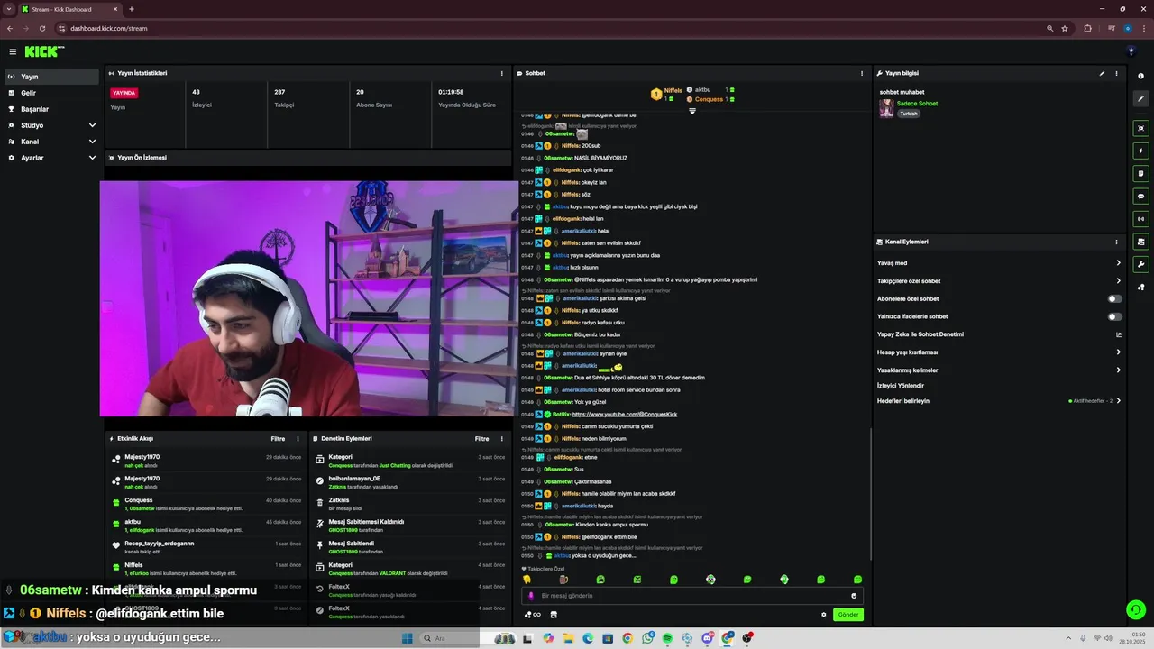Click the Gönder send button
The width and height of the screenshot is (1154, 649).
point(848,615)
